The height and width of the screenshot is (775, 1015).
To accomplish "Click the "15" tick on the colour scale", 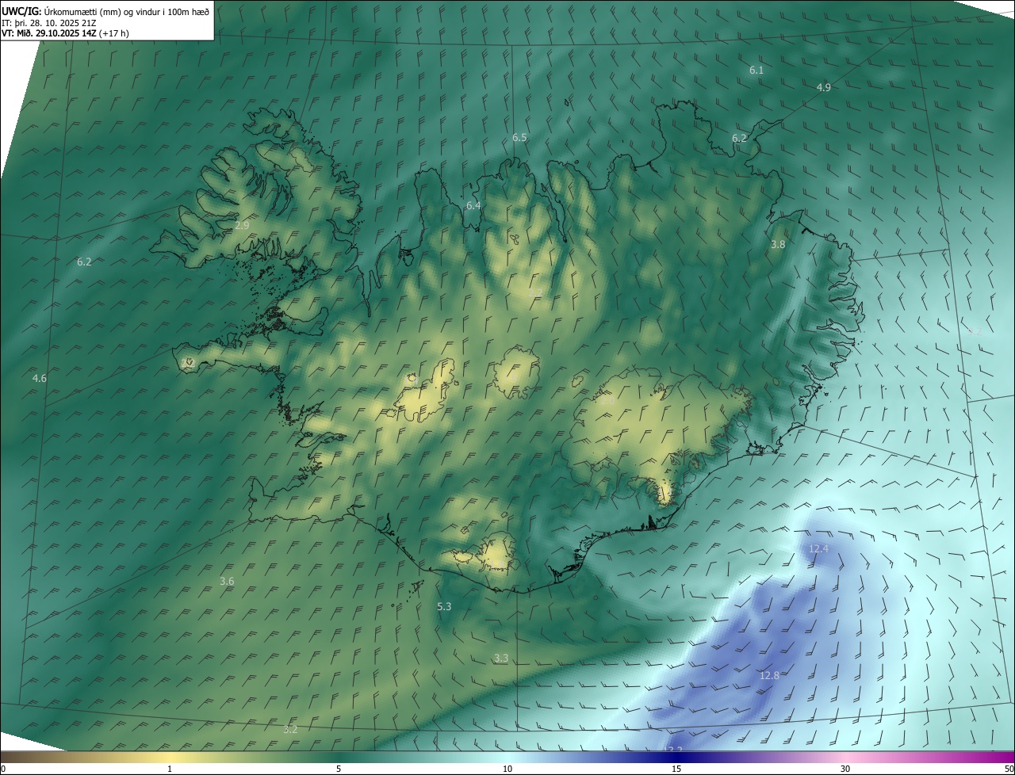I will 676,769.
